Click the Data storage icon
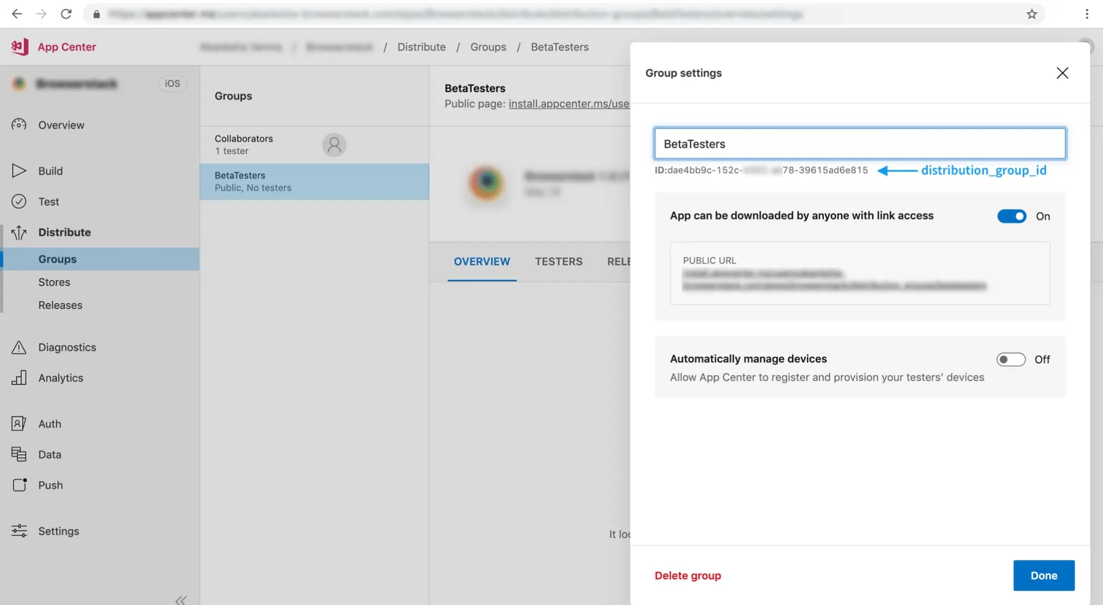This screenshot has width=1103, height=605. (x=19, y=454)
